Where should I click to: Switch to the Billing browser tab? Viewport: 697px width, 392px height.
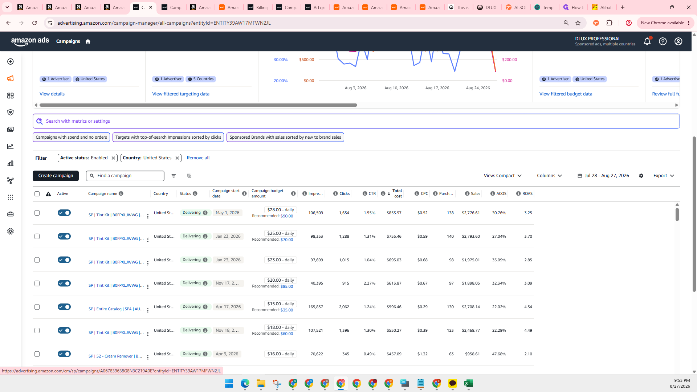click(258, 7)
